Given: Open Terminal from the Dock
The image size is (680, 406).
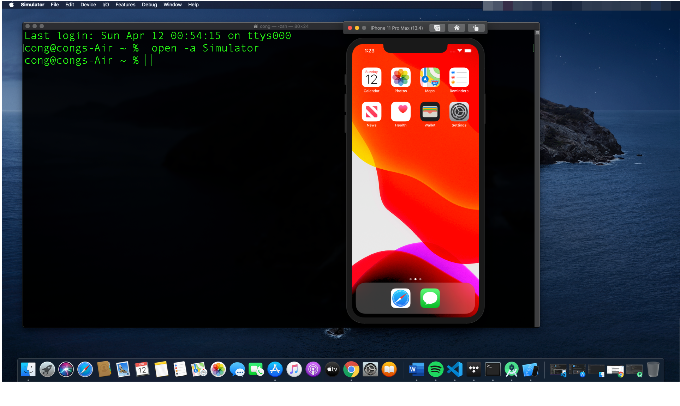Looking at the screenshot, I should click(x=493, y=370).
